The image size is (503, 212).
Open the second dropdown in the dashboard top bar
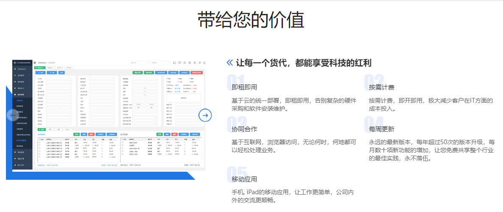(159, 63)
